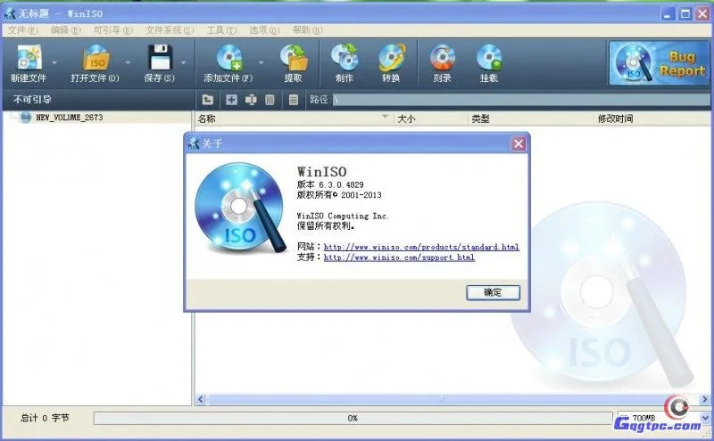This screenshot has width=714, height=441.
Task: Close the 关于 About dialog
Action: [519, 143]
